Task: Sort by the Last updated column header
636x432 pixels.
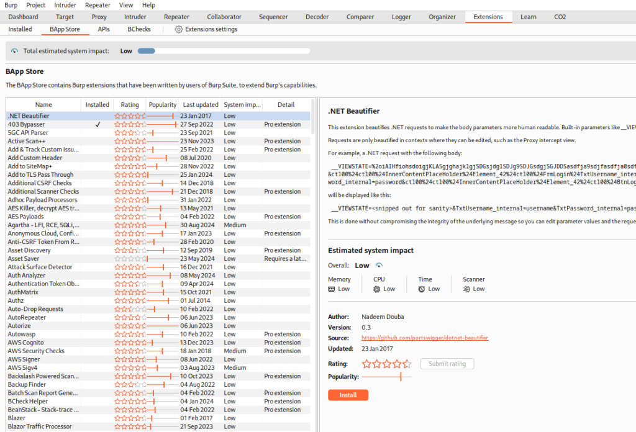Action: [201, 104]
